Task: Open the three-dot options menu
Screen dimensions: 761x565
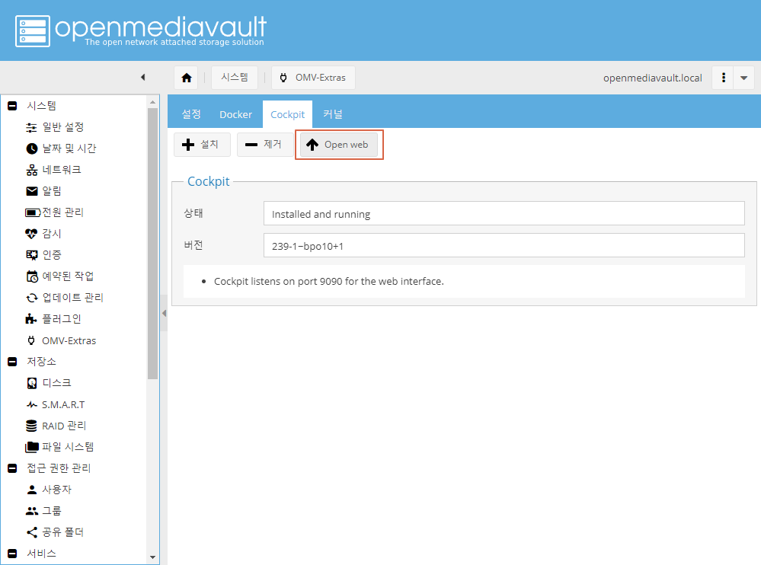Action: point(723,78)
